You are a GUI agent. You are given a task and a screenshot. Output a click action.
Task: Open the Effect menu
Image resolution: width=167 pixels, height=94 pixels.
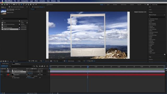pos(36,1)
